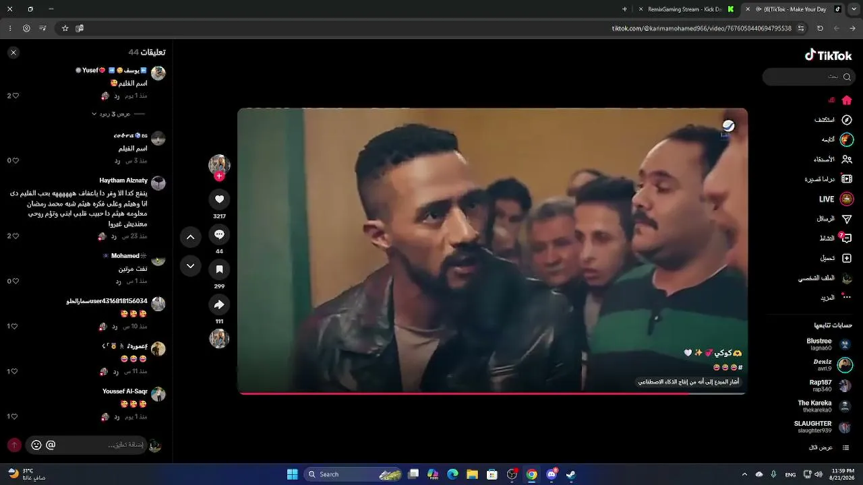Open the Messages (الرسائل) icon
This screenshot has width=863, height=485.
[847, 219]
